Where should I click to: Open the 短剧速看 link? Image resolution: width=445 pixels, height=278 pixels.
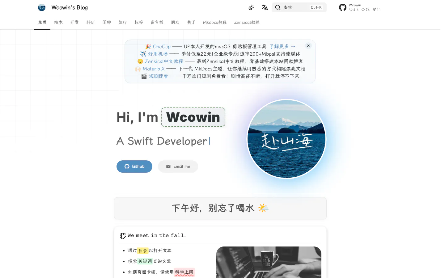(159, 76)
